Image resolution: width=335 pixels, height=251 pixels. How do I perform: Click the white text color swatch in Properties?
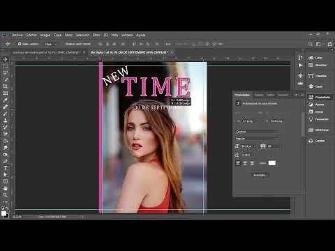click(x=272, y=163)
